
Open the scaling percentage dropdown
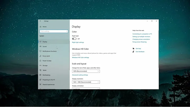[86, 71]
